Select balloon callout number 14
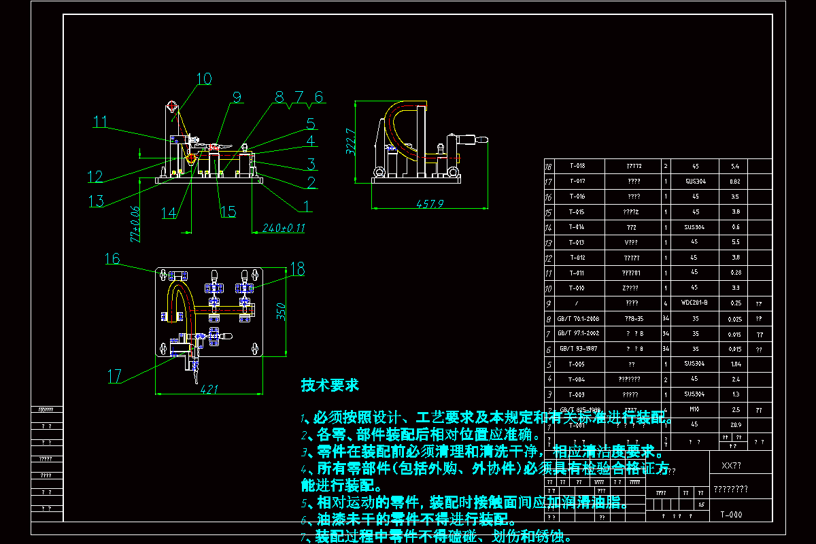This screenshot has height=544, width=816. click(169, 211)
